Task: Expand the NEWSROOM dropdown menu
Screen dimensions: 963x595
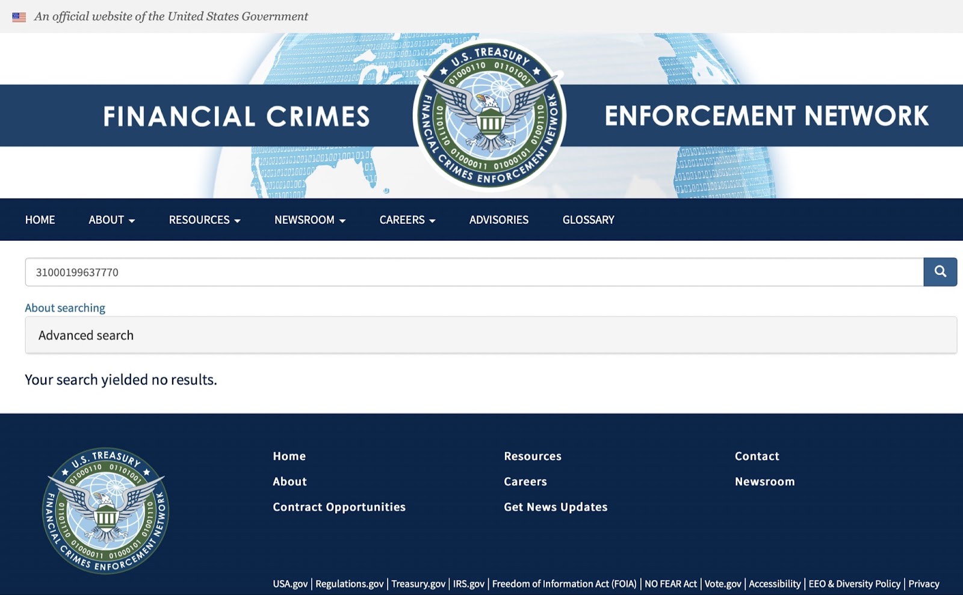Action: 310,220
